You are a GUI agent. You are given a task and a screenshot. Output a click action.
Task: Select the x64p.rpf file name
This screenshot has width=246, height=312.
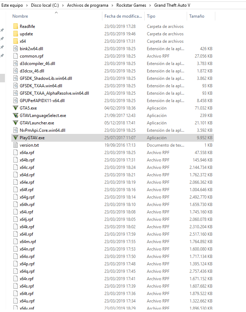tap(27, 264)
